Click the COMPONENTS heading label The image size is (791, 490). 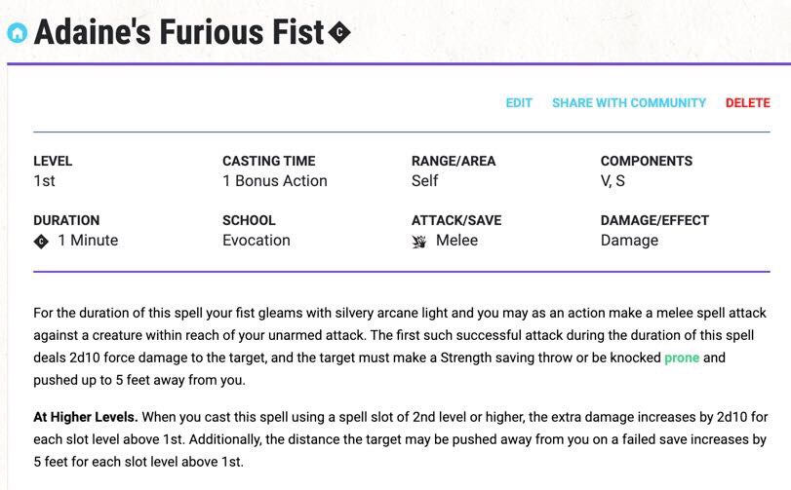coord(647,161)
